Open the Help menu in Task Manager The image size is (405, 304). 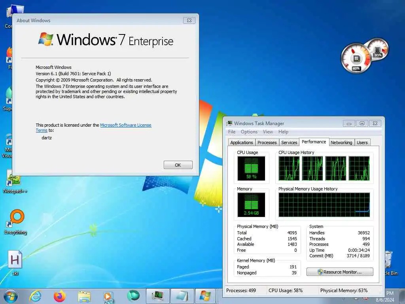coord(283,132)
